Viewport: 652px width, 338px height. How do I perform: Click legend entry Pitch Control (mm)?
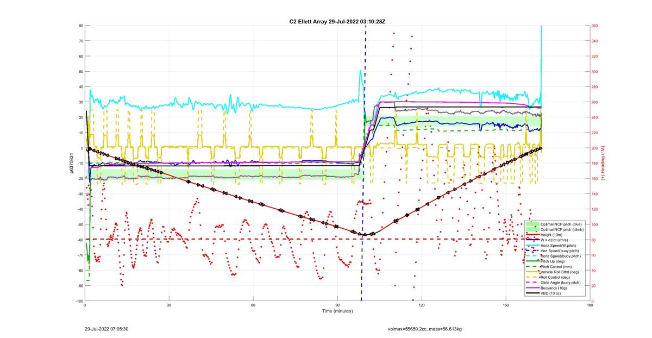point(557,267)
